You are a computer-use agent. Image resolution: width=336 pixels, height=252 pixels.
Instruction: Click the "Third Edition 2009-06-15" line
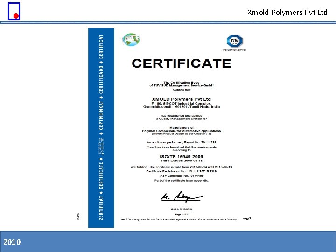pos(182,161)
